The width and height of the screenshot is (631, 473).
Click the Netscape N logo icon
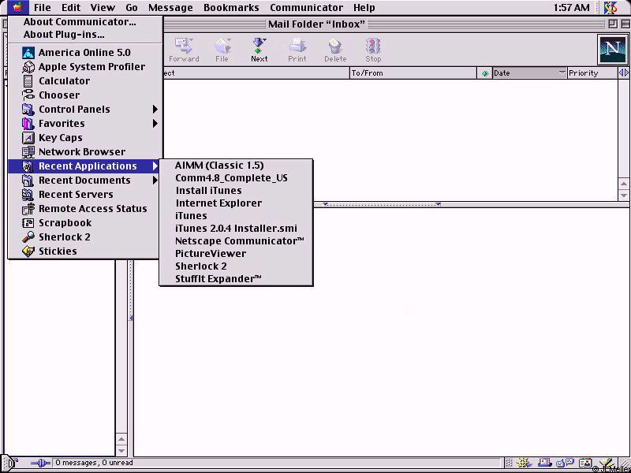[611, 49]
